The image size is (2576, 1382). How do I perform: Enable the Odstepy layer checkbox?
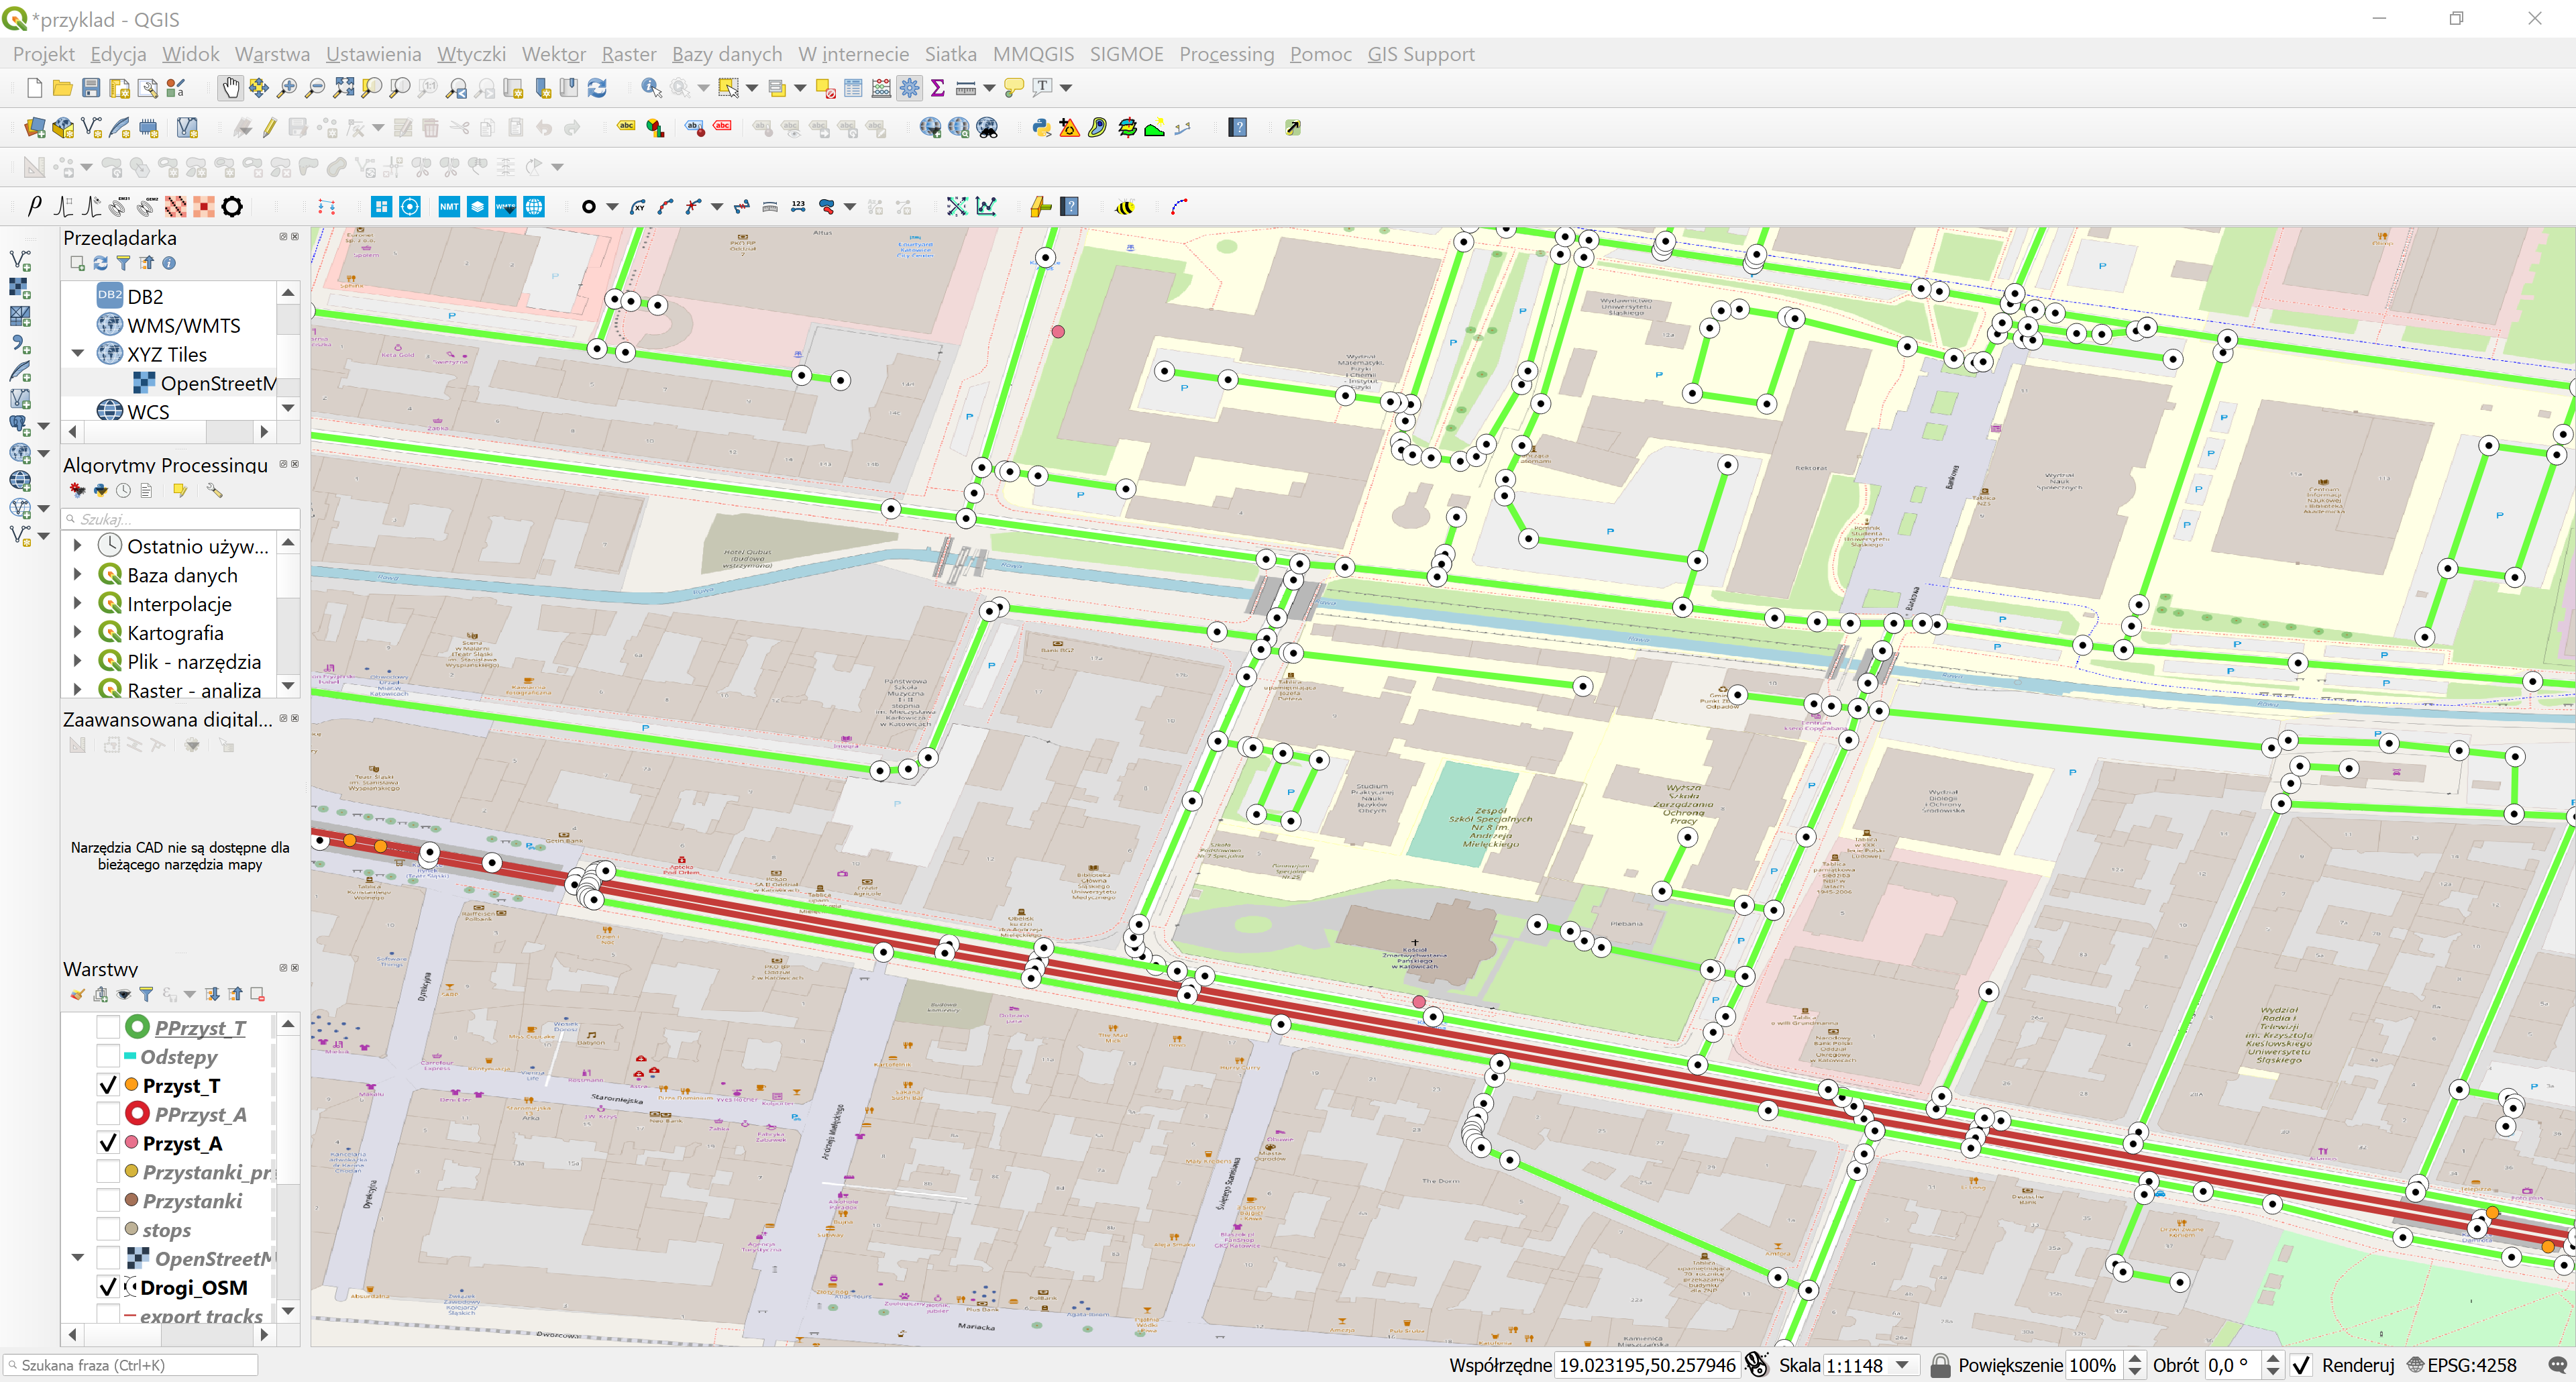pos(109,1056)
